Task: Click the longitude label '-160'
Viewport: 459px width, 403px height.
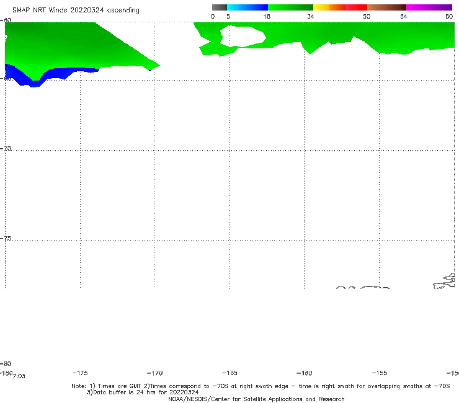Action: tap(305, 373)
